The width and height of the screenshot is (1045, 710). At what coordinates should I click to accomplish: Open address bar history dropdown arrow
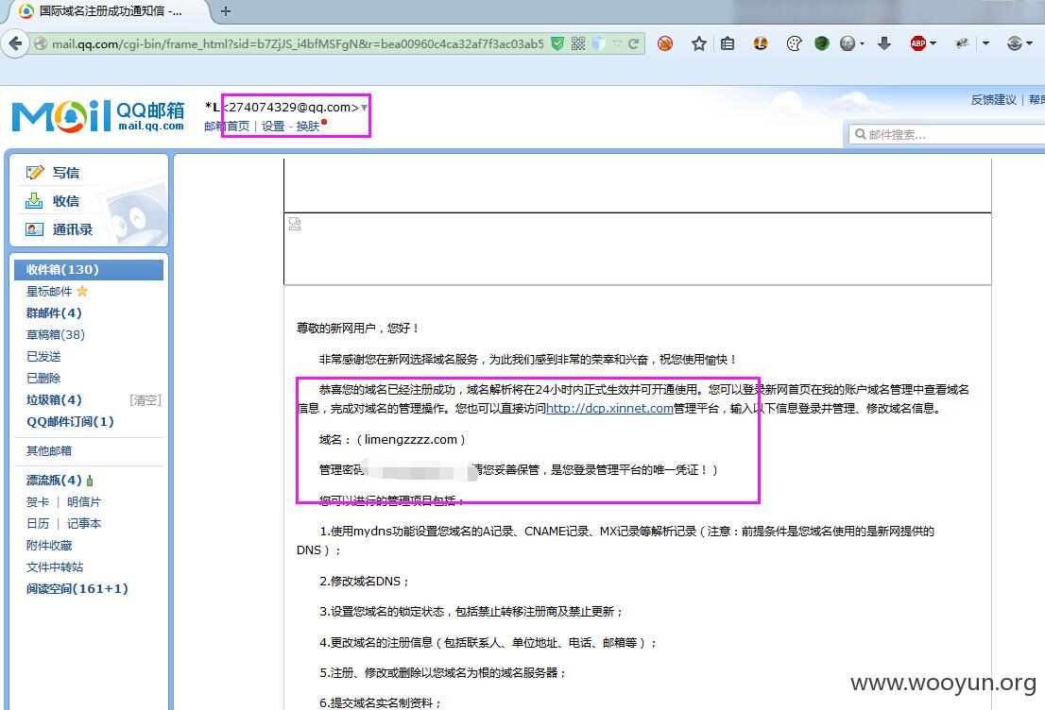(617, 44)
